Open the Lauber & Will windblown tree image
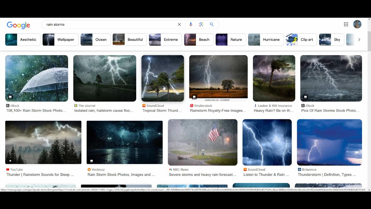This screenshot has height=209, width=371. click(274, 78)
